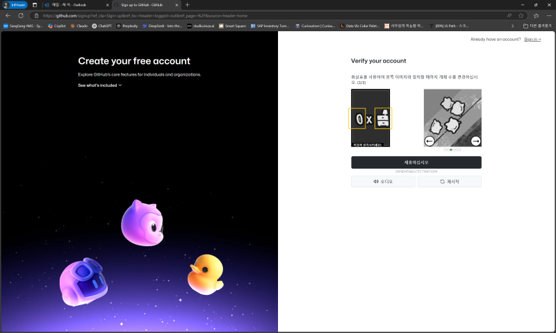Open the Copilot bookmark
The height and width of the screenshot is (333, 556).
(x=57, y=26)
